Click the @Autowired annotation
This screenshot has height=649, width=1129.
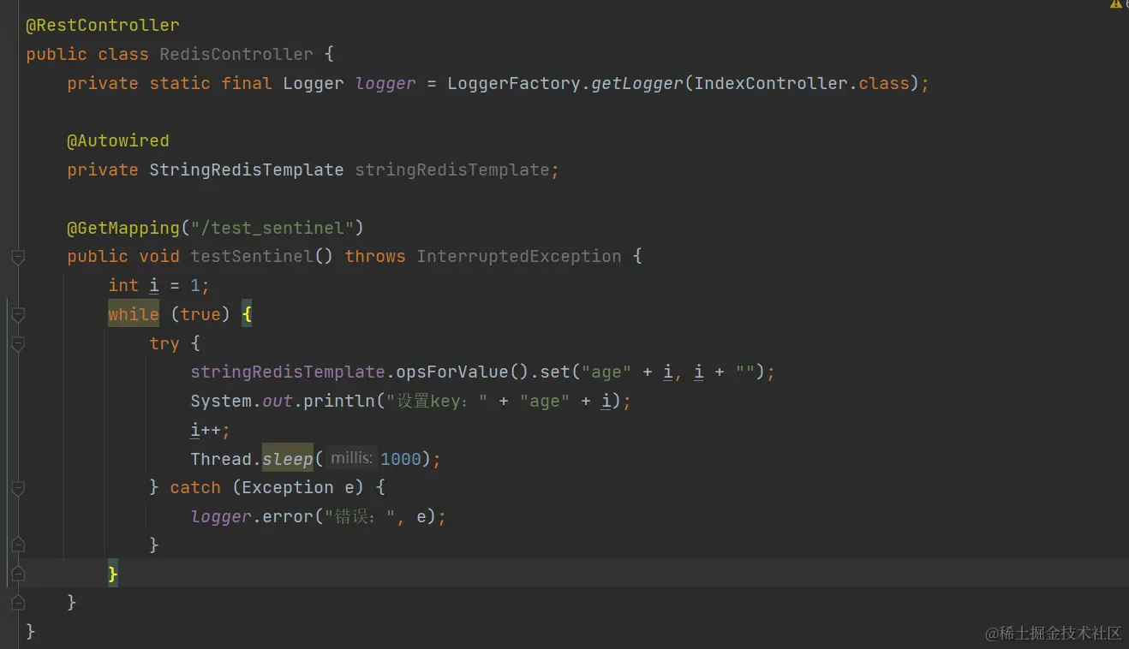point(118,141)
